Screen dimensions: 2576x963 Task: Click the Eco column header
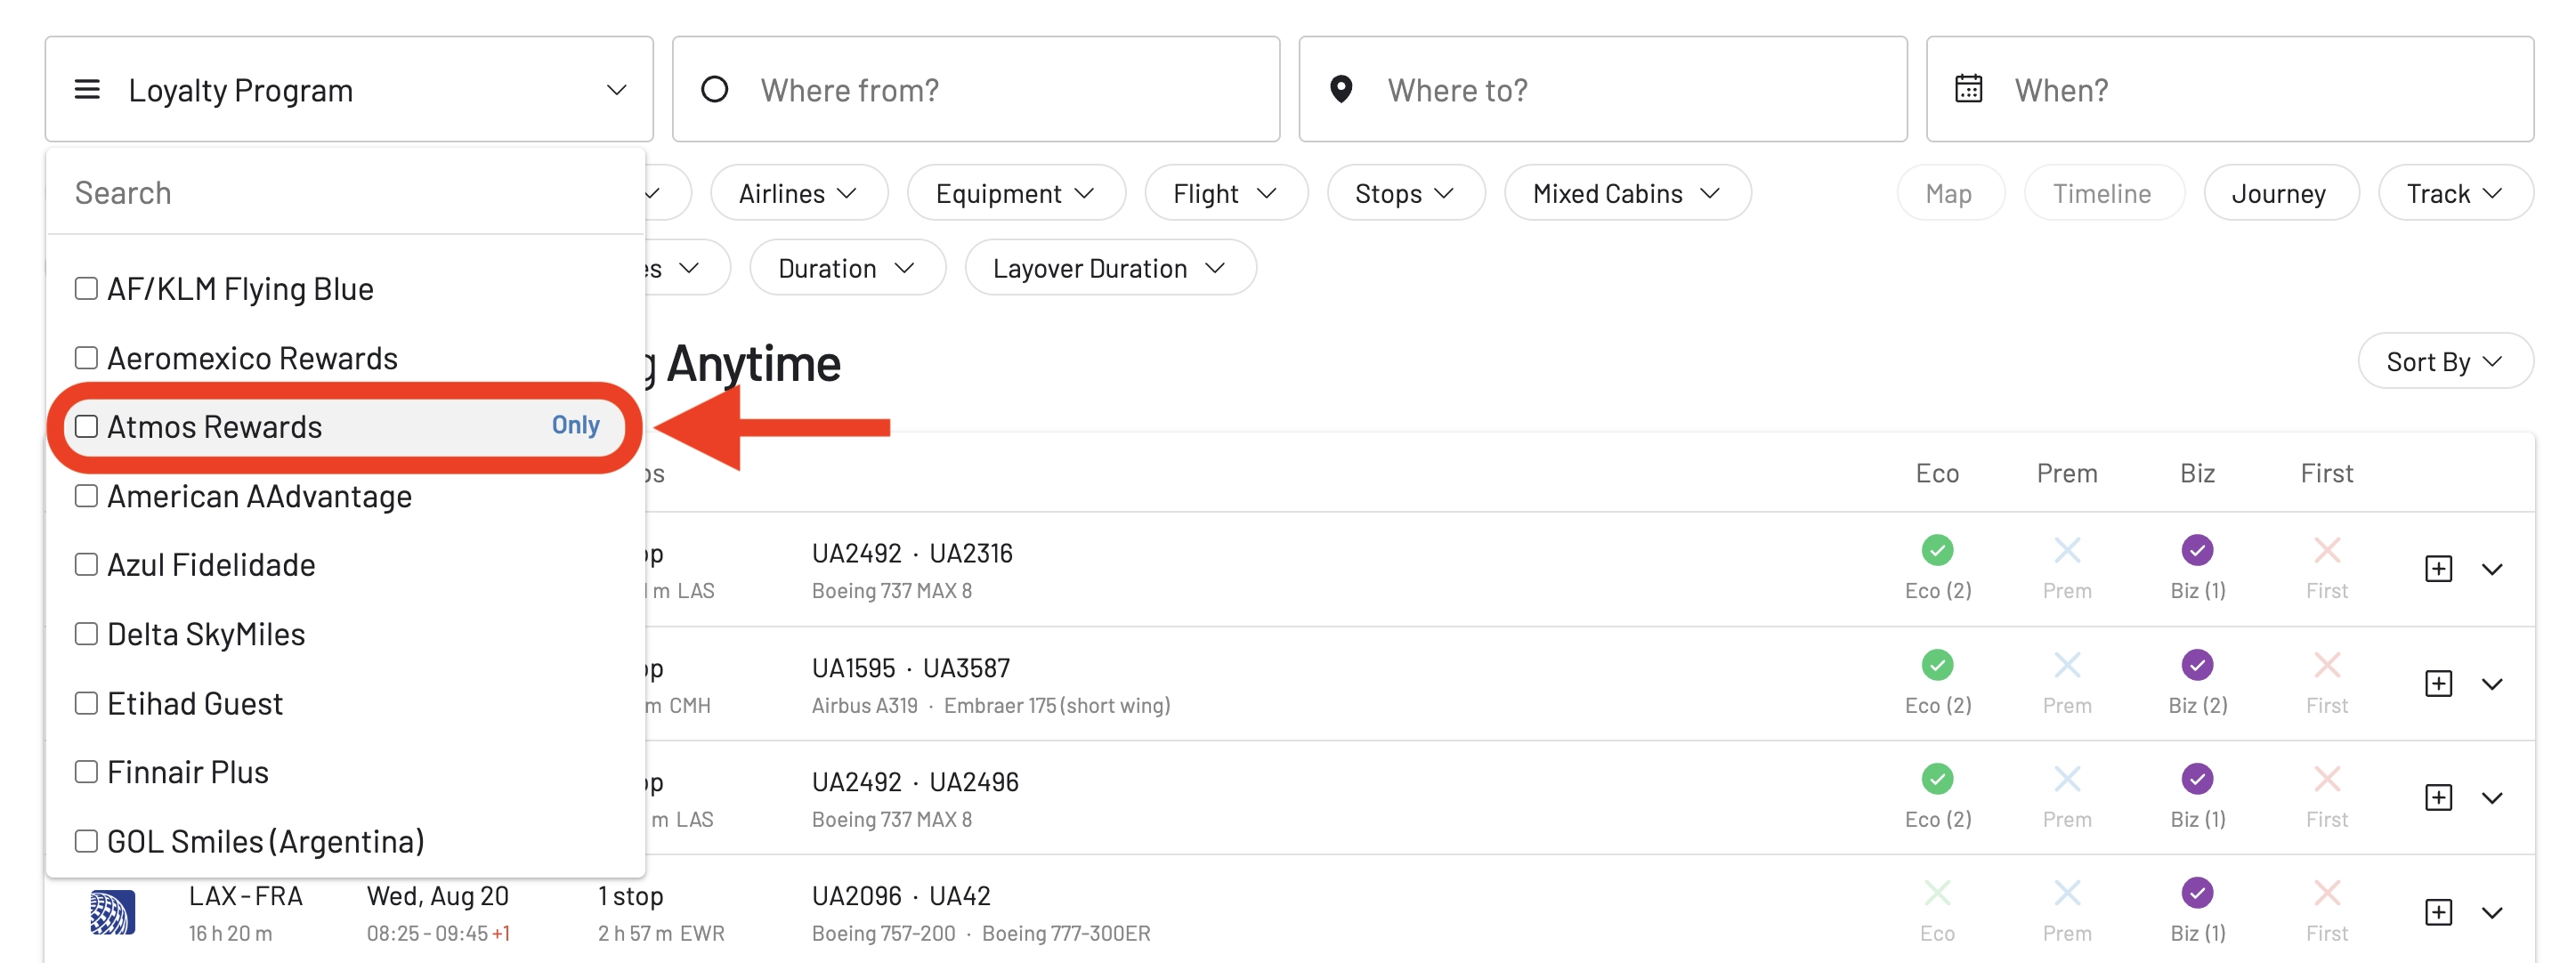pos(1937,473)
